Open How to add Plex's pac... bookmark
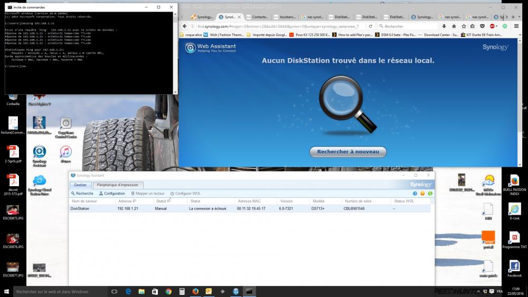Viewport: 528px width, 297px height. tap(353, 35)
